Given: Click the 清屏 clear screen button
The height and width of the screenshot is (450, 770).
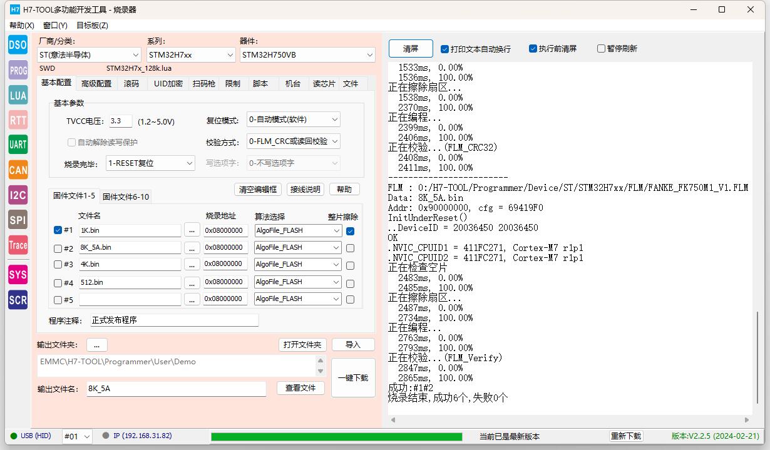Looking at the screenshot, I should [x=411, y=49].
